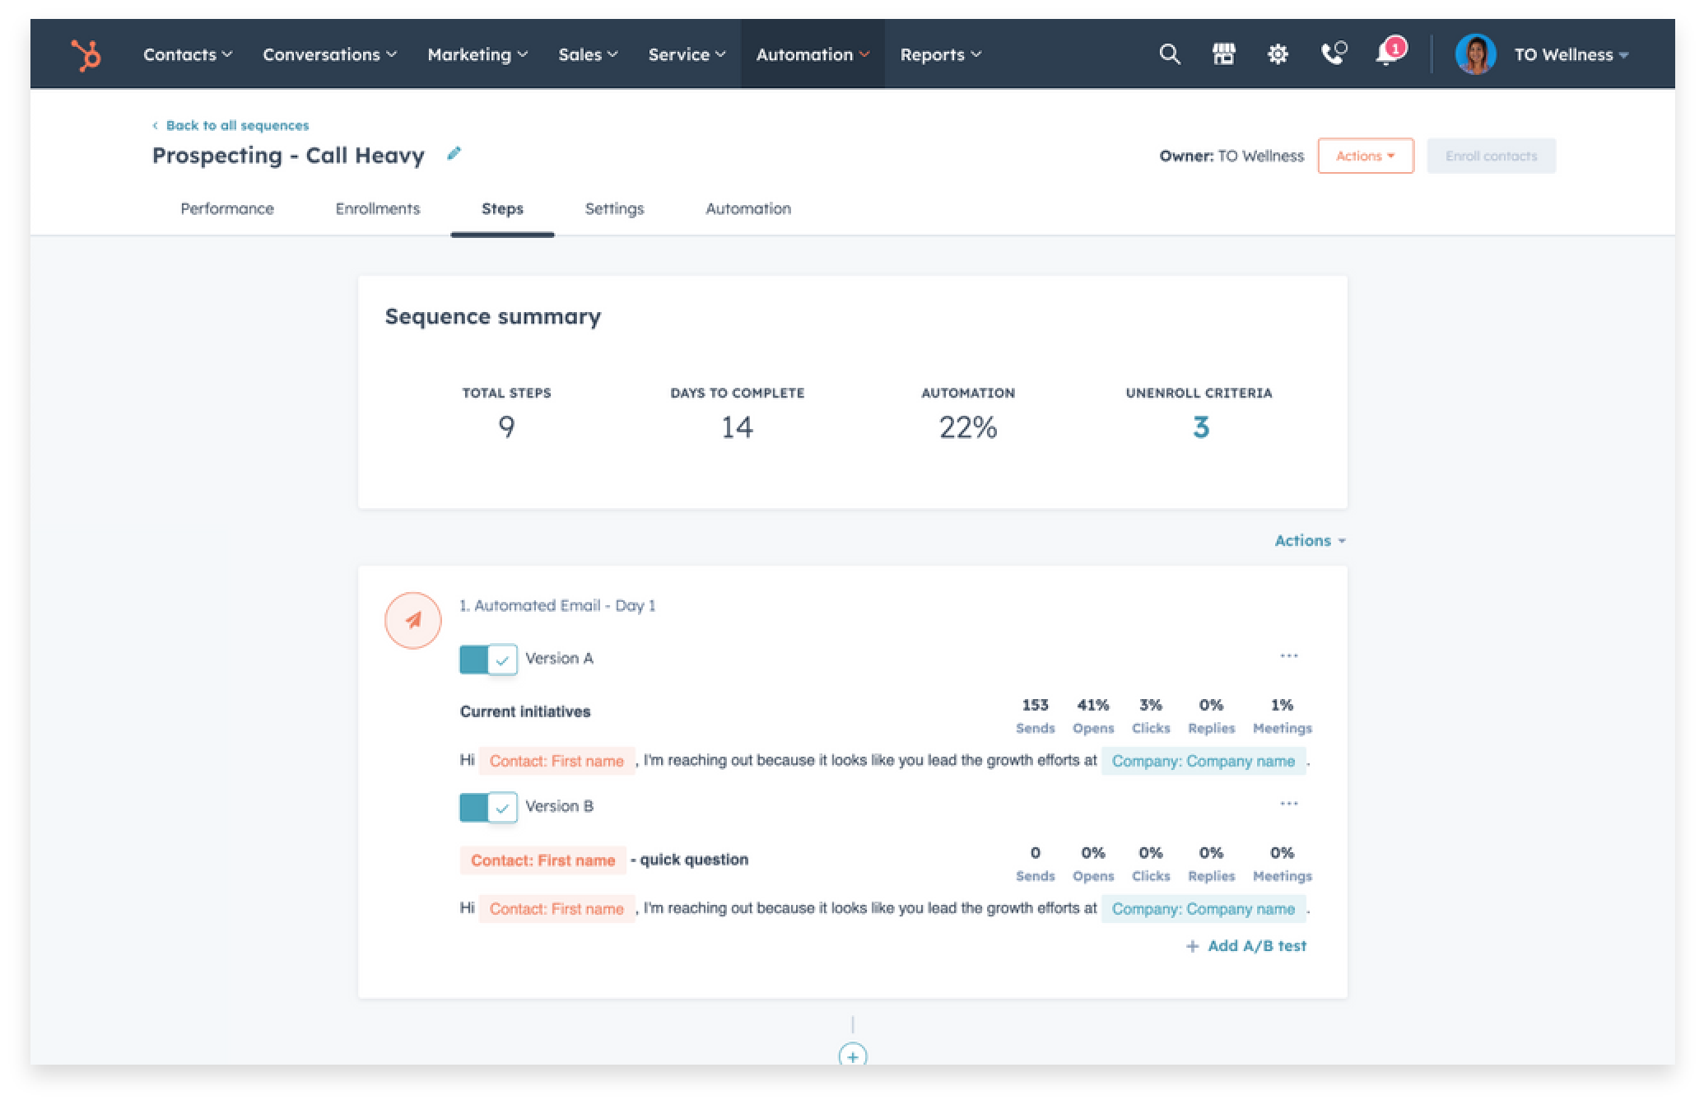
Task: Toggle the Version A switch
Action: click(x=488, y=660)
